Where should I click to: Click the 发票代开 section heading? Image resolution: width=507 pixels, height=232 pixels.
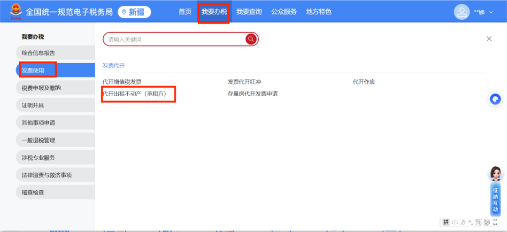point(114,65)
